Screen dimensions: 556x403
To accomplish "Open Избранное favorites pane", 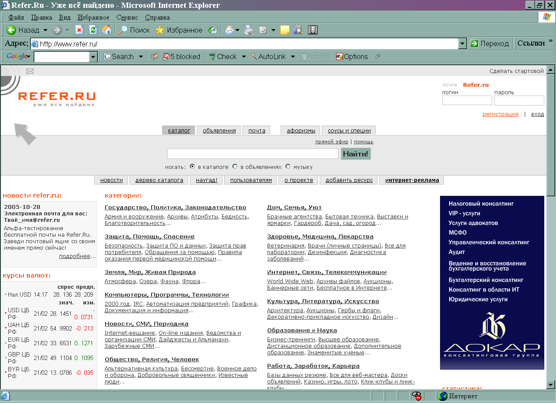I will coord(179,30).
